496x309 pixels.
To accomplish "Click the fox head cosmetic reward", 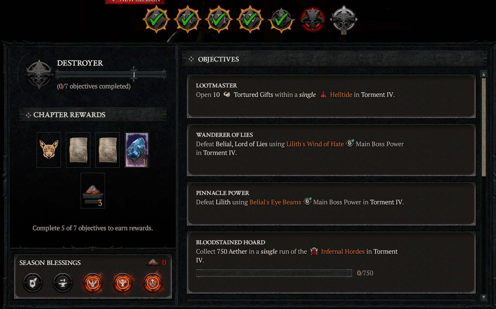I will coord(49,150).
